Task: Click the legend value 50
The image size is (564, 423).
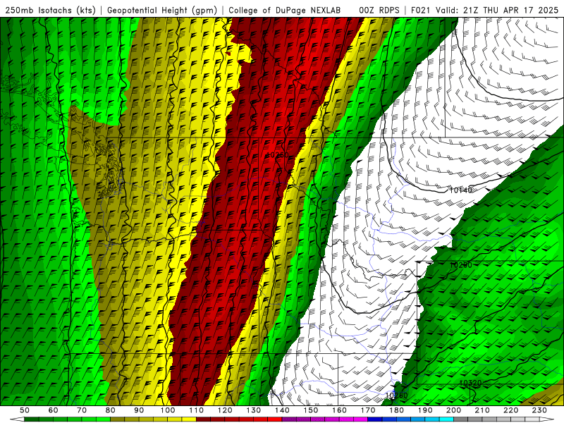Action: click(x=25, y=410)
